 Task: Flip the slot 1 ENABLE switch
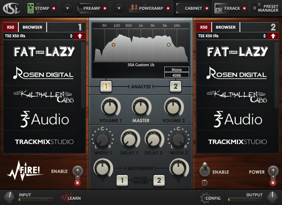(x=77, y=172)
